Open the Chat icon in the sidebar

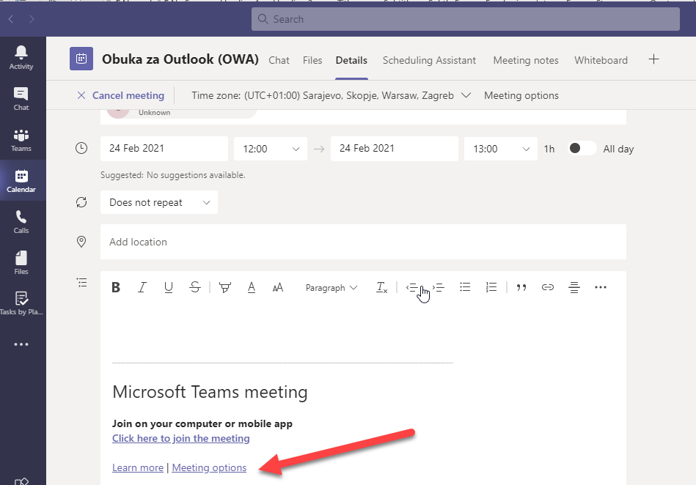pos(21,98)
